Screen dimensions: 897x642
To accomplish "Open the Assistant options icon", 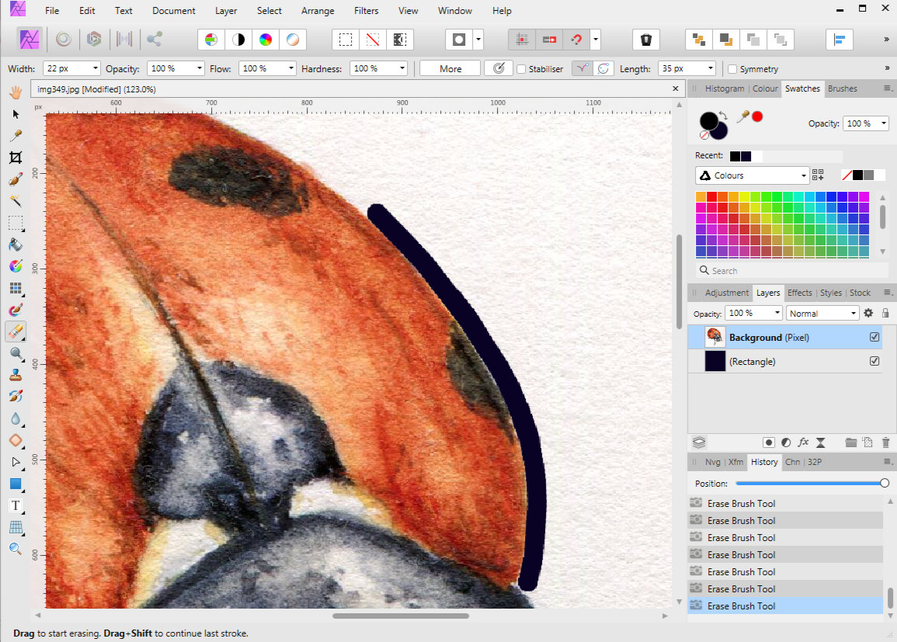I will [x=646, y=40].
